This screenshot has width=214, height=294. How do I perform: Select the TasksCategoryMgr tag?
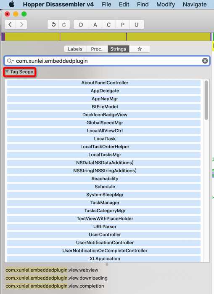pyautogui.click(x=104, y=211)
